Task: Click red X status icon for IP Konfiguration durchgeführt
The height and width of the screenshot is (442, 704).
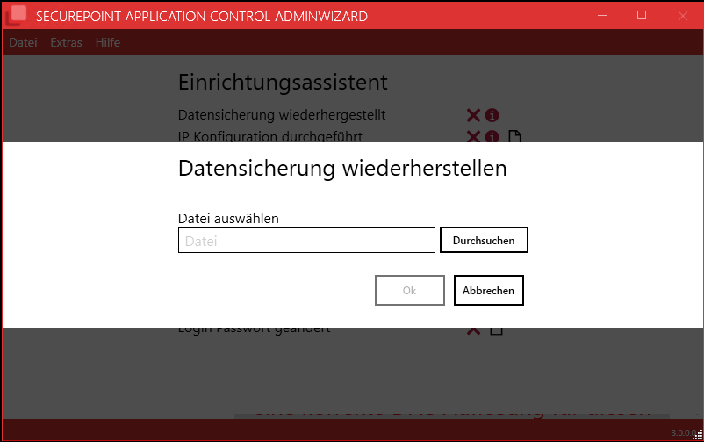Action: (473, 136)
